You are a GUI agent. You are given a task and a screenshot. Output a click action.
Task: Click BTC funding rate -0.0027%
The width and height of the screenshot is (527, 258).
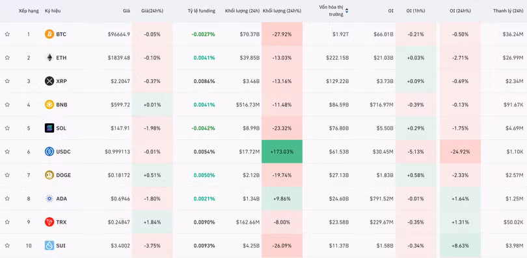pyautogui.click(x=204, y=34)
